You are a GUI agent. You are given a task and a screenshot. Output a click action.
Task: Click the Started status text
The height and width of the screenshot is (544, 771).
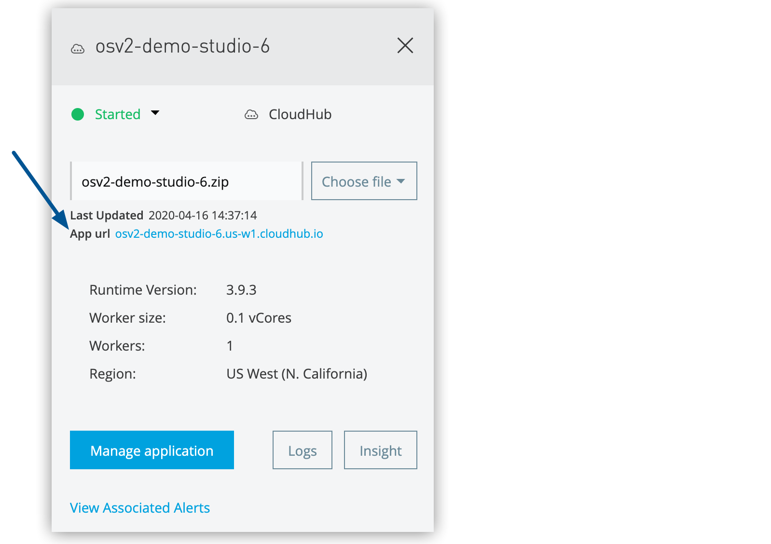[x=118, y=114]
